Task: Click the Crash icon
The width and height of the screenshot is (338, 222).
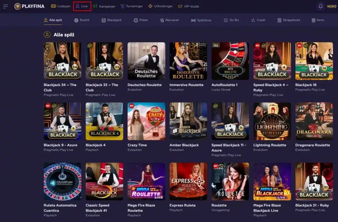Action: (253, 20)
